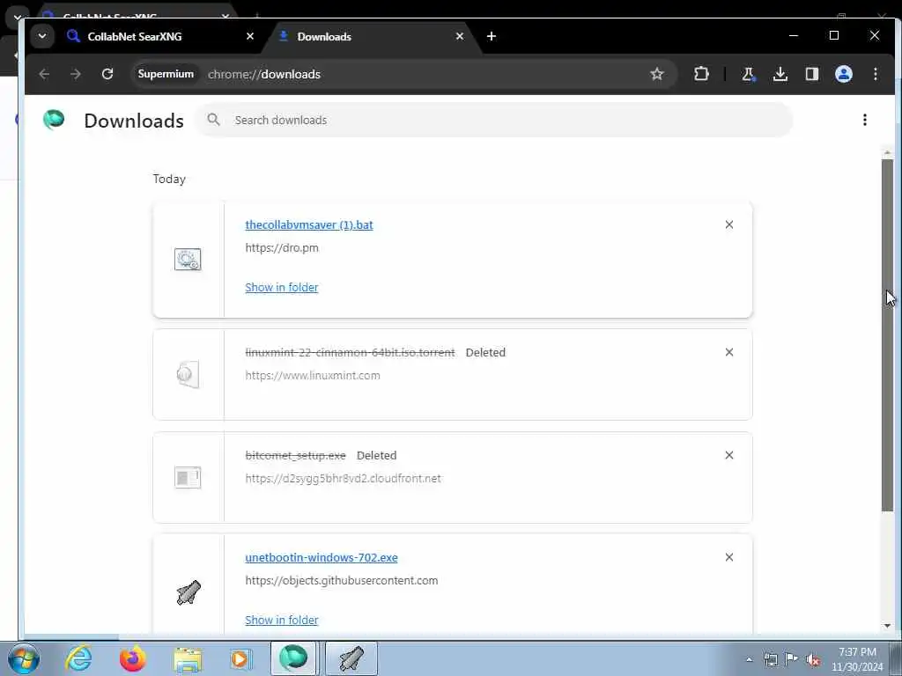The width and height of the screenshot is (902, 676).
Task: Open the Extensions puzzle icon
Action: 701,74
